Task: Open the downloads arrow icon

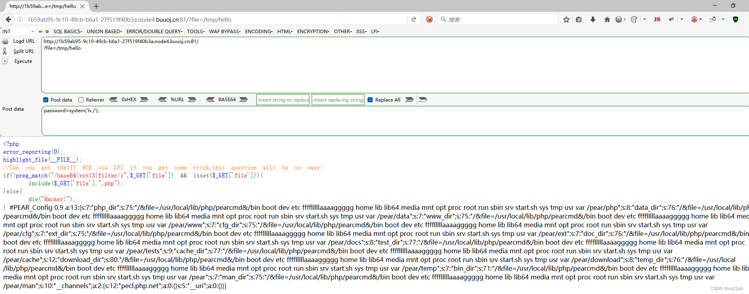Action: 593,19
